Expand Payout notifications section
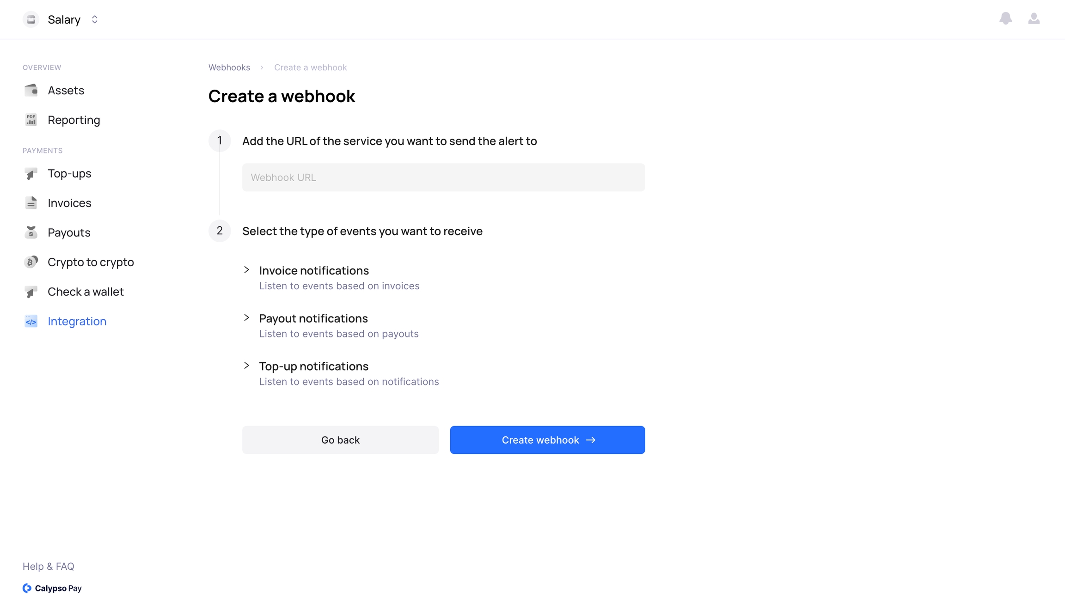1065x604 pixels. click(247, 318)
